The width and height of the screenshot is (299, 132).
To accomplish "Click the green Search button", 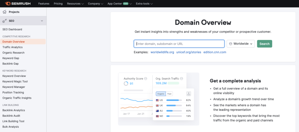I will [264, 44].
